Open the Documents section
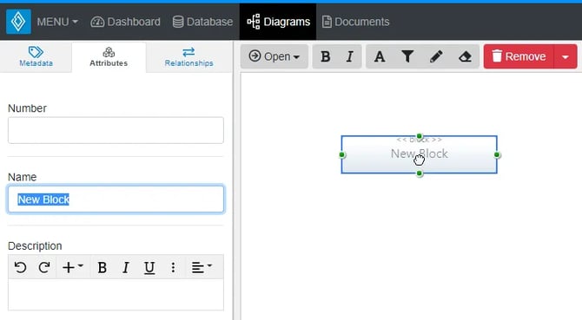582x320 pixels. (355, 22)
